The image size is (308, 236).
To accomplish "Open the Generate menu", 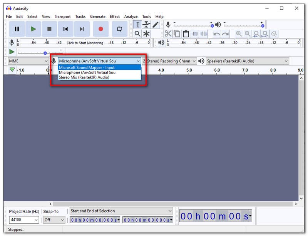I will [98, 17].
